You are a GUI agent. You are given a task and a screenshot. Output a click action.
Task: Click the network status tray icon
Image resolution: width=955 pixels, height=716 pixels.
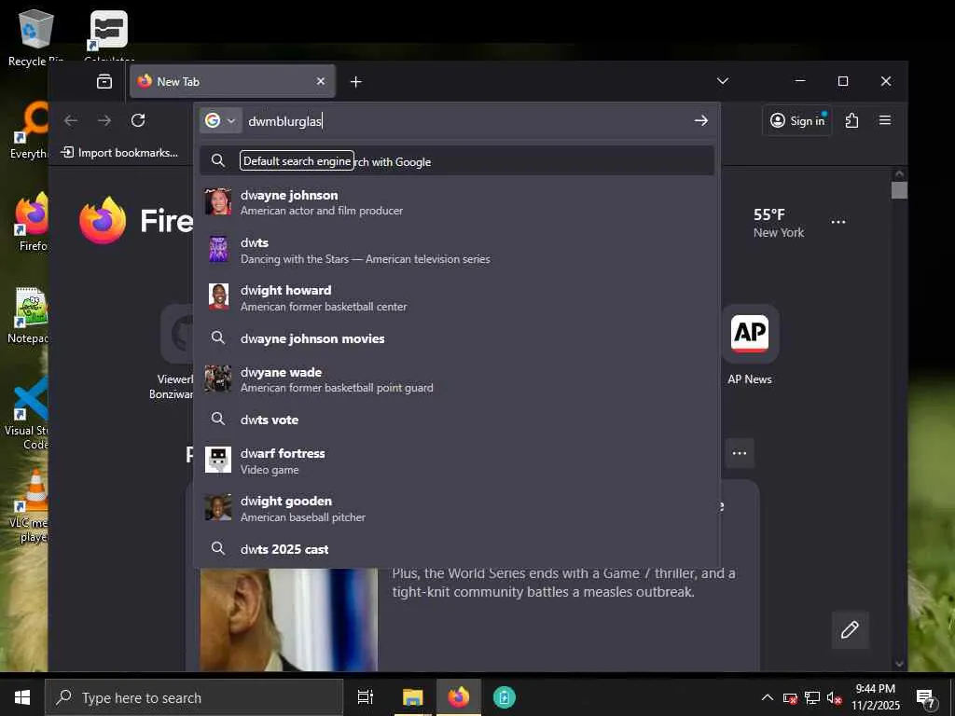(x=812, y=697)
